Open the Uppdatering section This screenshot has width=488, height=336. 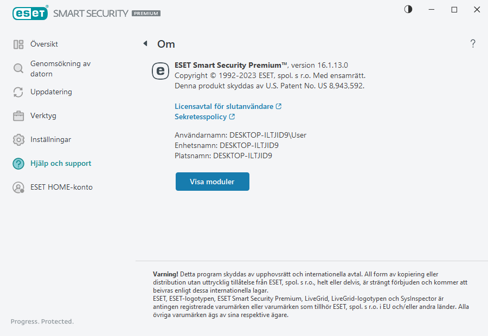pyautogui.click(x=51, y=92)
